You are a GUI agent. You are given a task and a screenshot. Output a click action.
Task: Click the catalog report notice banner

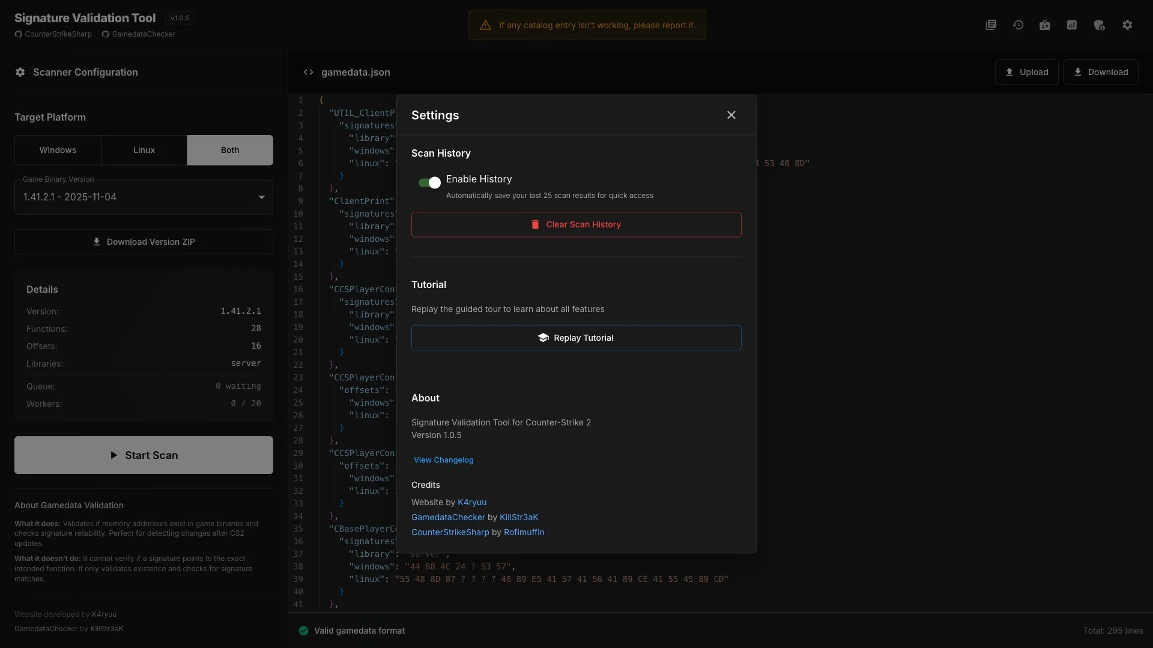(x=587, y=25)
